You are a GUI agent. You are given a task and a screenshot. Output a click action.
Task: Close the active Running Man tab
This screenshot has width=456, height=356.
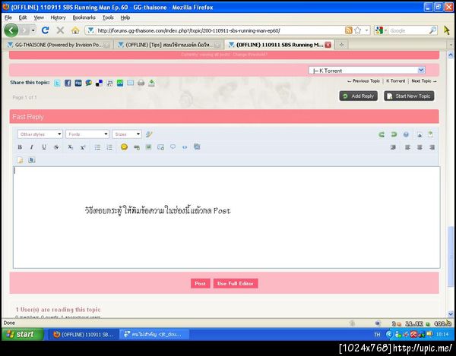328,45
